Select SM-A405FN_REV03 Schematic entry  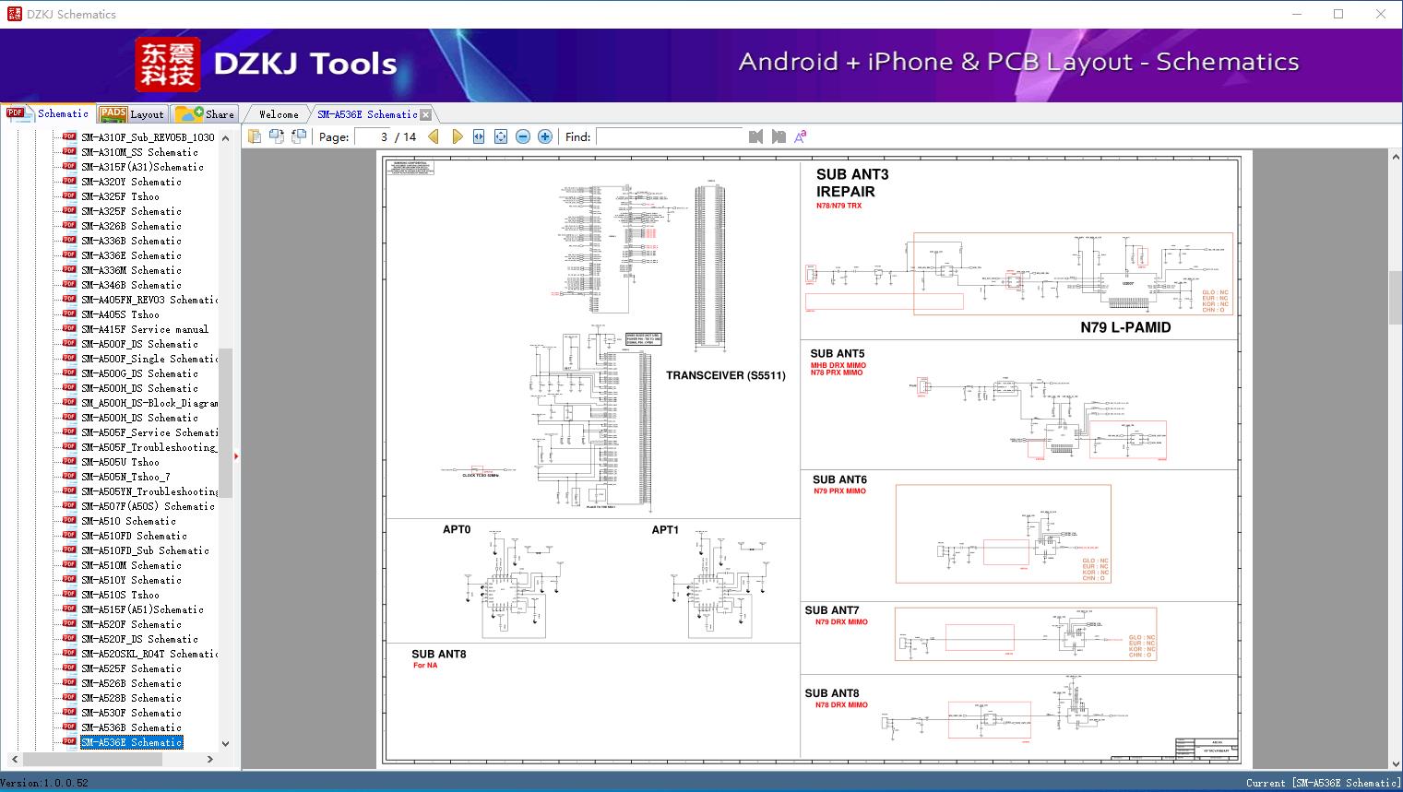click(149, 300)
